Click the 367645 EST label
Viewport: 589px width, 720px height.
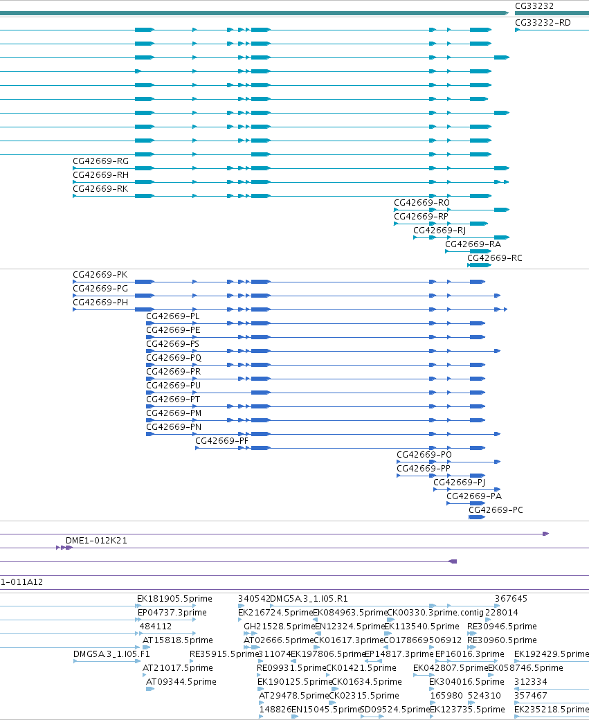[511, 599]
